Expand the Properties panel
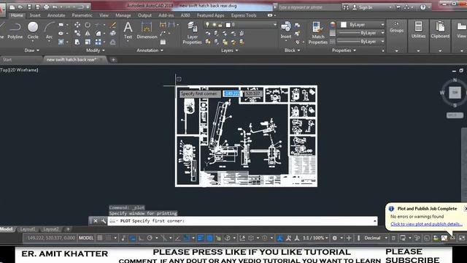 (x=344, y=50)
